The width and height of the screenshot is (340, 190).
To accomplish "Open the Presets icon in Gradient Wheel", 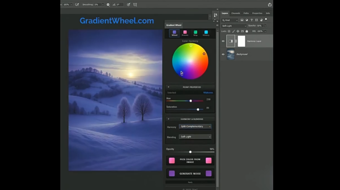I will pyautogui.click(x=185, y=33).
